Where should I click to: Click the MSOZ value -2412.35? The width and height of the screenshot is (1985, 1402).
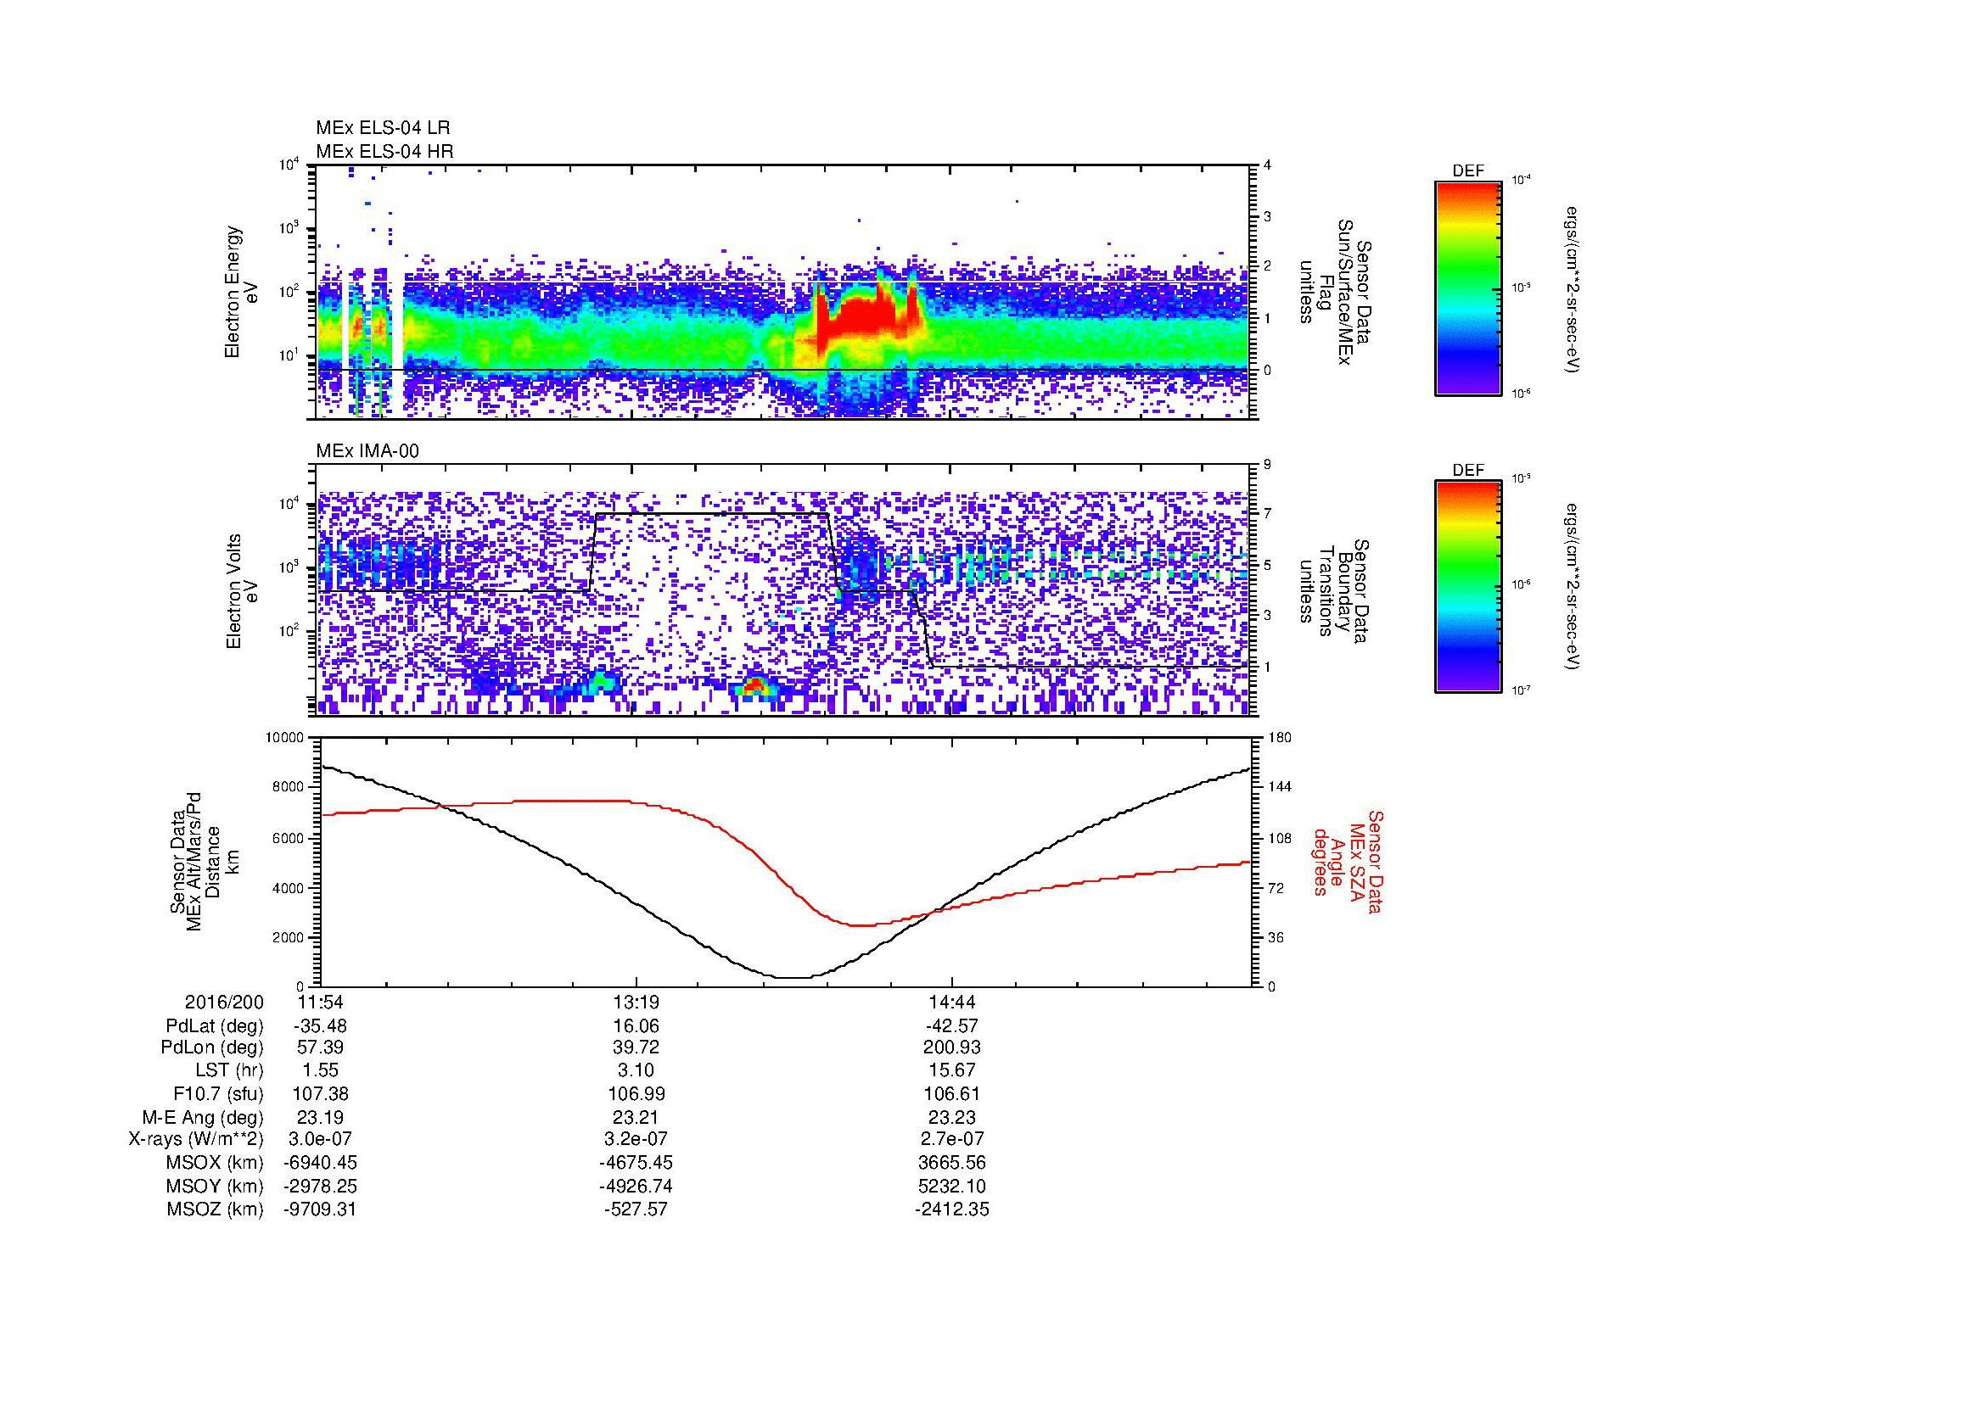952,1209
